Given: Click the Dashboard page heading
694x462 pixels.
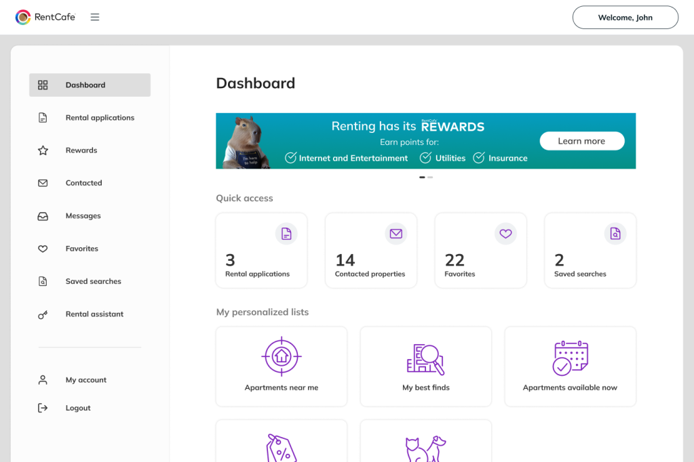Looking at the screenshot, I should tap(255, 83).
